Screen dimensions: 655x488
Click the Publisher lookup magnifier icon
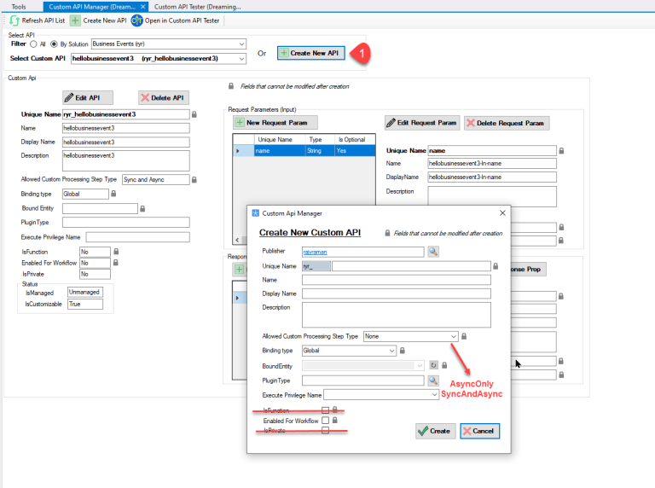433,252
